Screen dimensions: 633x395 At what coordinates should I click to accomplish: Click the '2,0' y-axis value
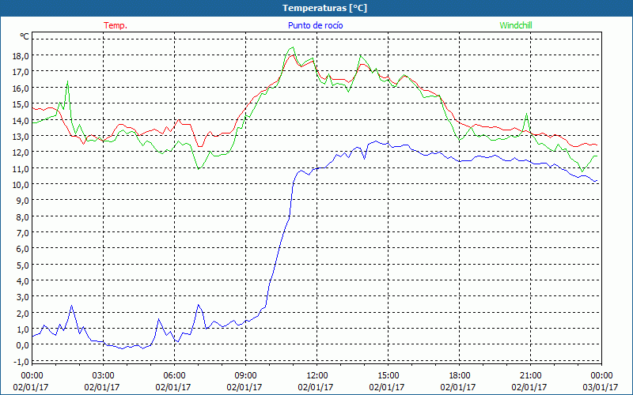coord(23,313)
